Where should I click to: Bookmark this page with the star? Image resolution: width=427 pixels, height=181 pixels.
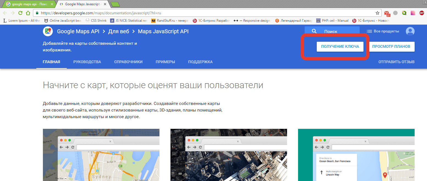378,13
